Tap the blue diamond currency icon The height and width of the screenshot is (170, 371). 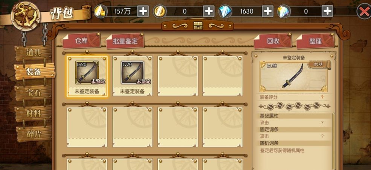225,11
